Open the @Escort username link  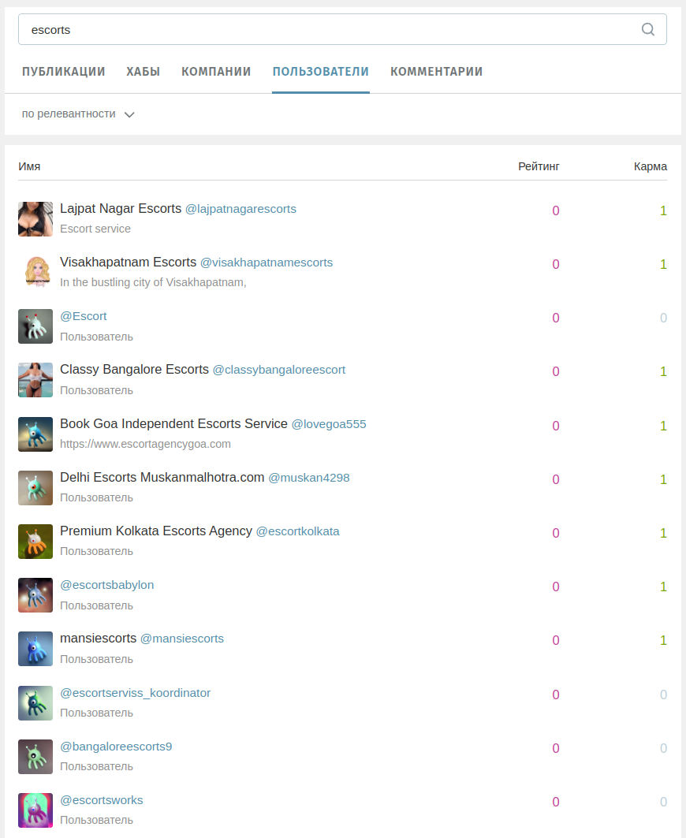click(x=84, y=316)
